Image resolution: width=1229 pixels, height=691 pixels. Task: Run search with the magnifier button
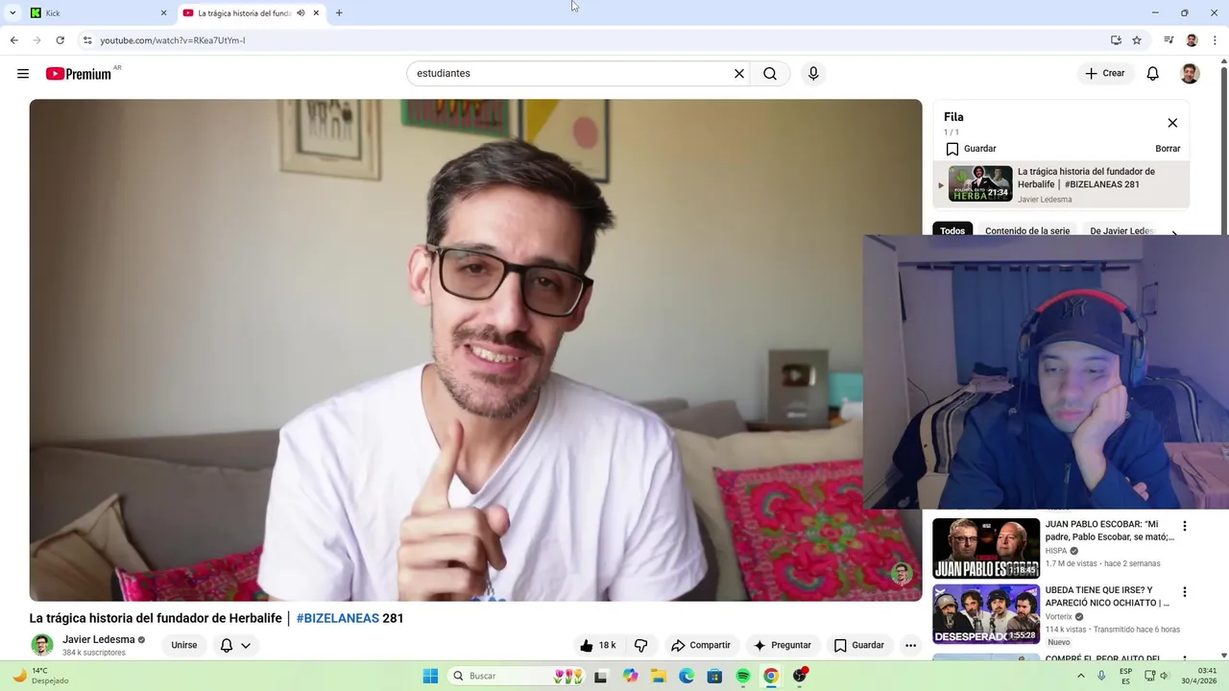(x=770, y=74)
